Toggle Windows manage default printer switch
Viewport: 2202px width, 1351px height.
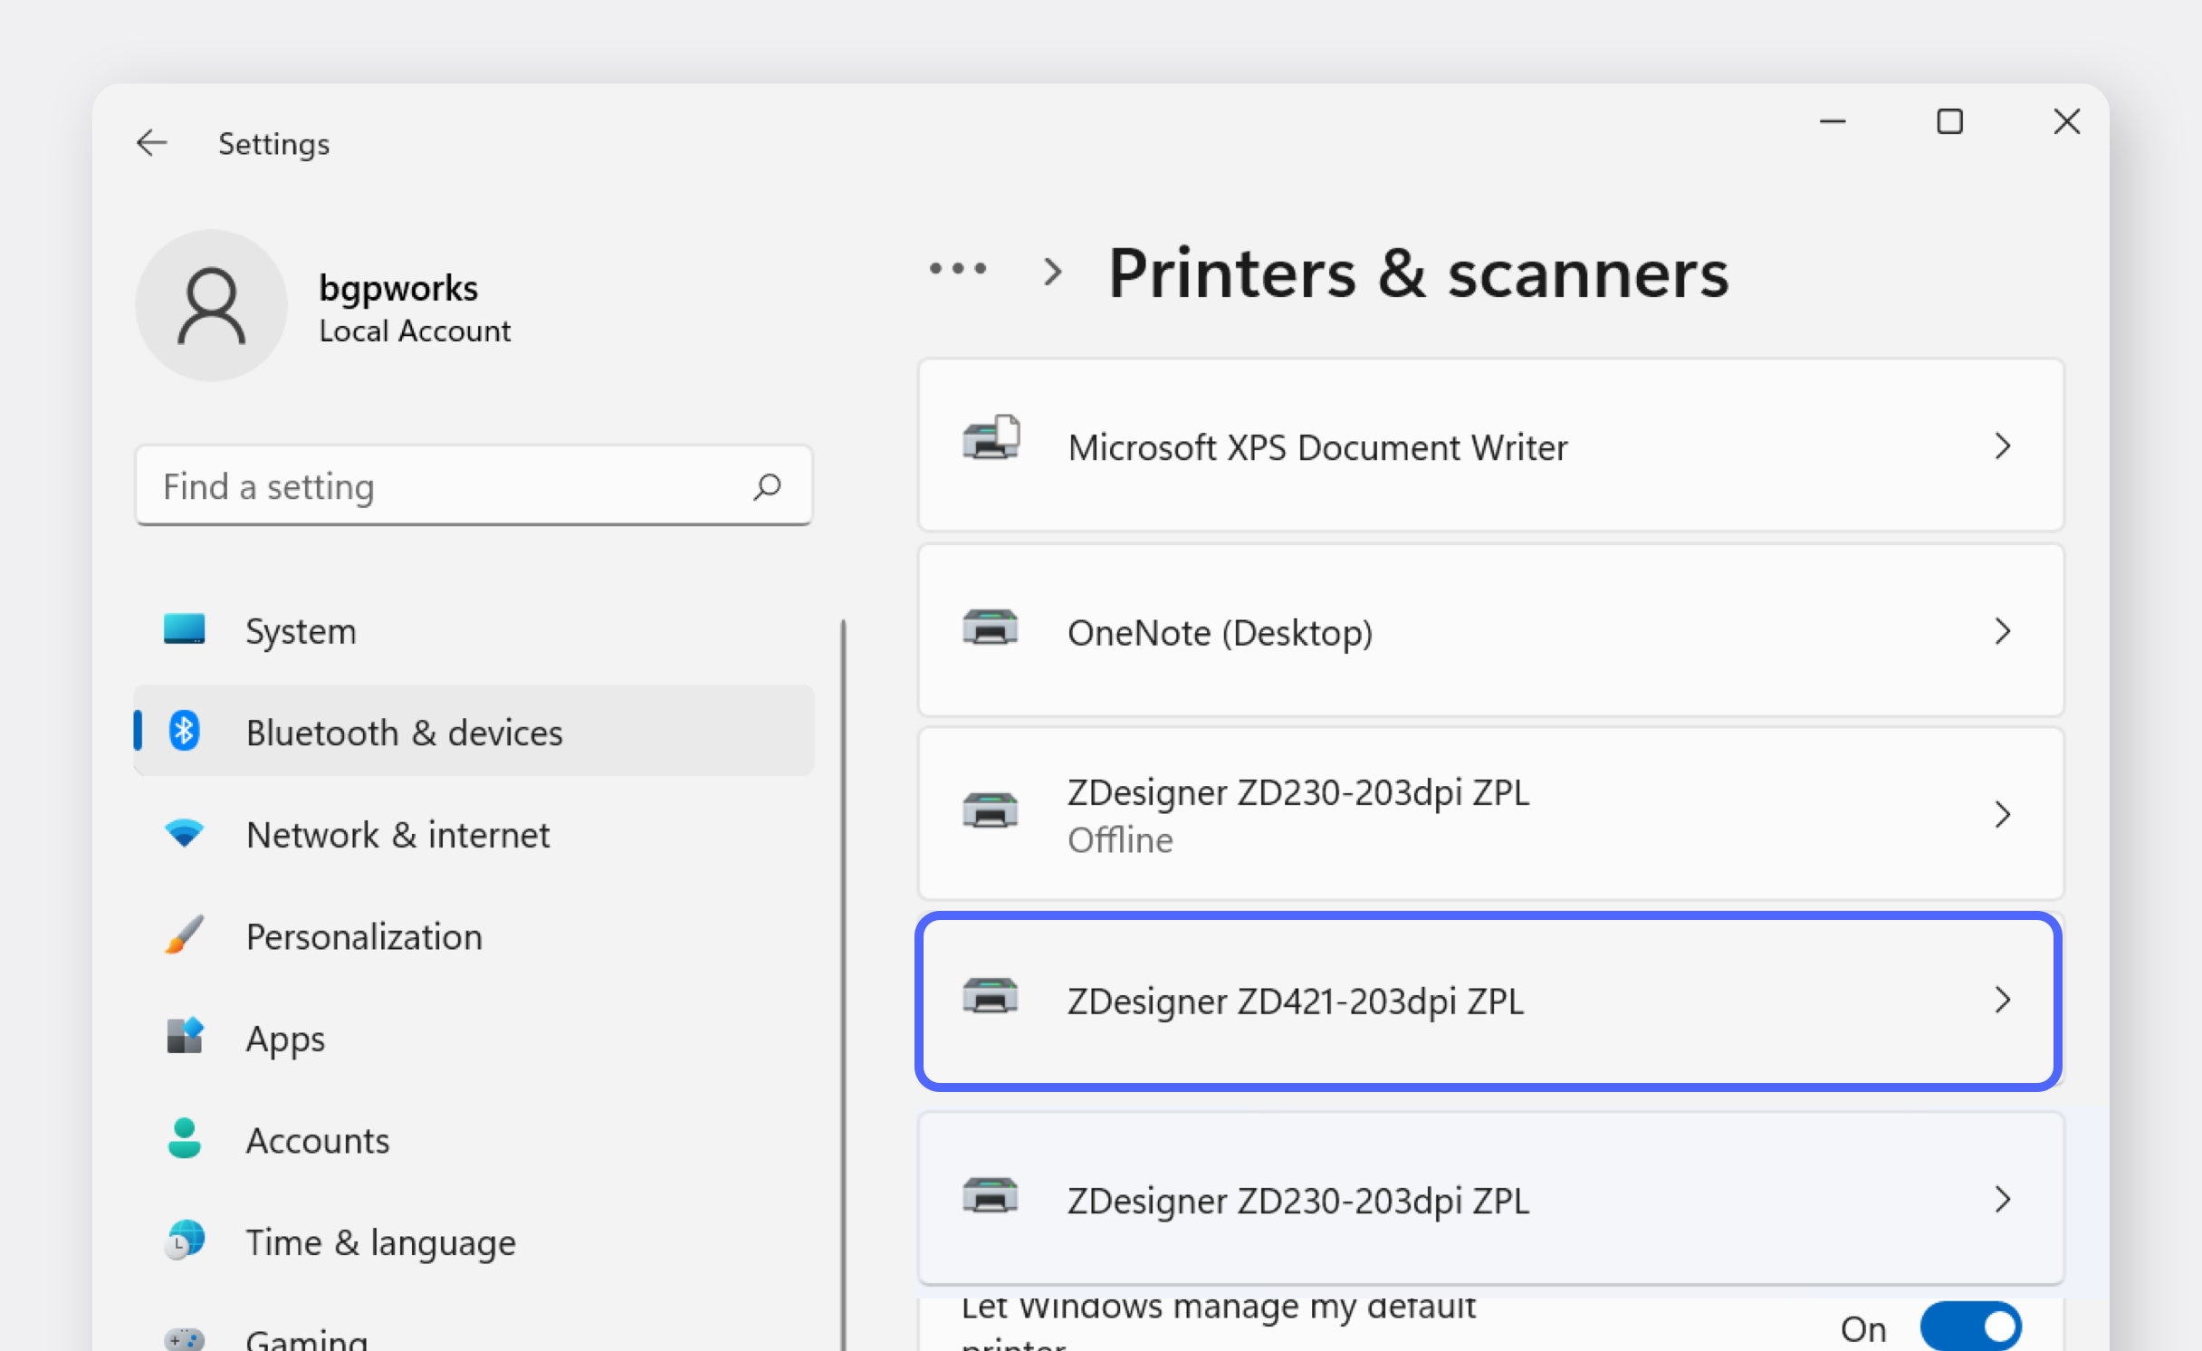point(1970,1327)
